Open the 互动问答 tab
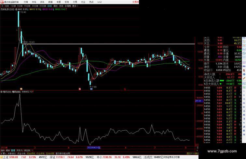 click(x=50, y=153)
